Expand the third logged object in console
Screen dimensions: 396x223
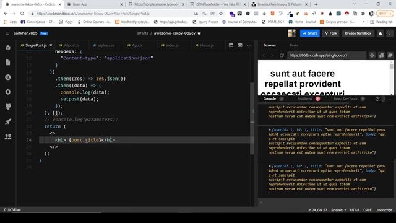click(270, 166)
